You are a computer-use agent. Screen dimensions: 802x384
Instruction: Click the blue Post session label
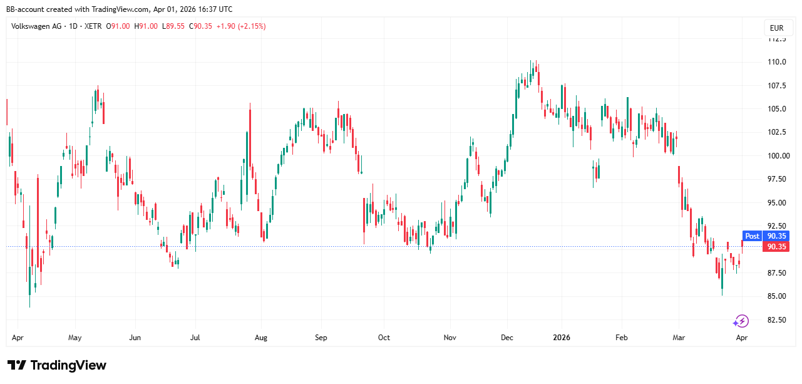(752, 236)
